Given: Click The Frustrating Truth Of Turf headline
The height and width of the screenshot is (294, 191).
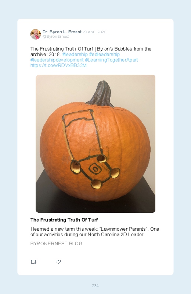Looking at the screenshot, I should pyautogui.click(x=64, y=220).
